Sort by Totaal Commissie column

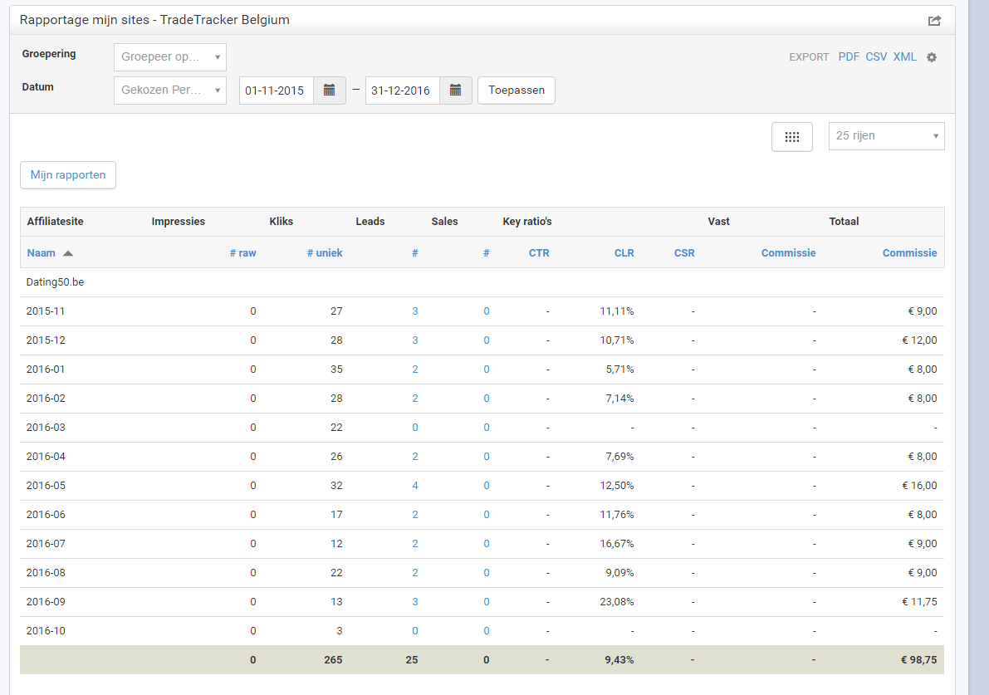tap(909, 253)
